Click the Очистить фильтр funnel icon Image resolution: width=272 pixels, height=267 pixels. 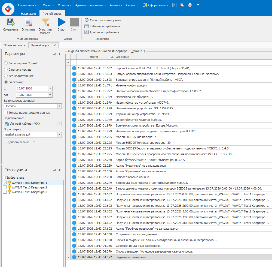click(x=45, y=22)
